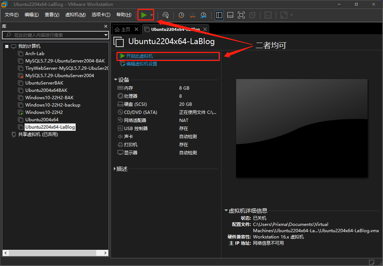The width and height of the screenshot is (383, 266).
Task: Open the 文件(F) menu
Action: [x=11, y=15]
